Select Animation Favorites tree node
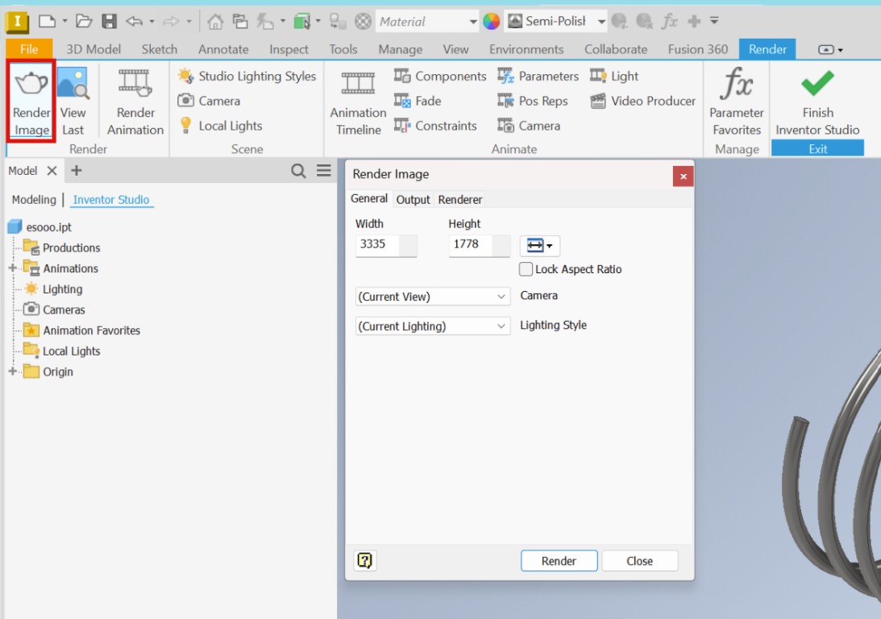The image size is (881, 619). [x=92, y=330]
